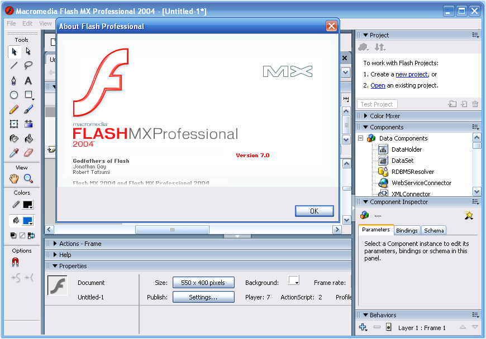Open the Schema tab
This screenshot has height=339, width=486.
point(433,230)
